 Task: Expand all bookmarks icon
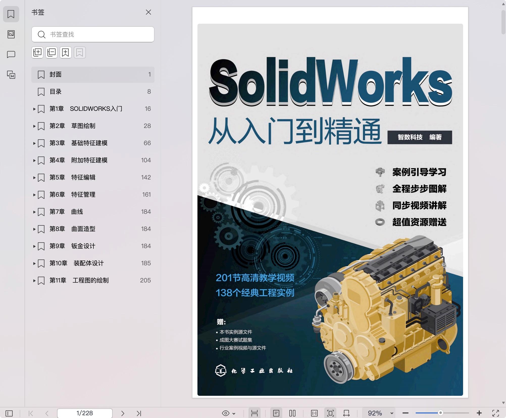(x=37, y=53)
